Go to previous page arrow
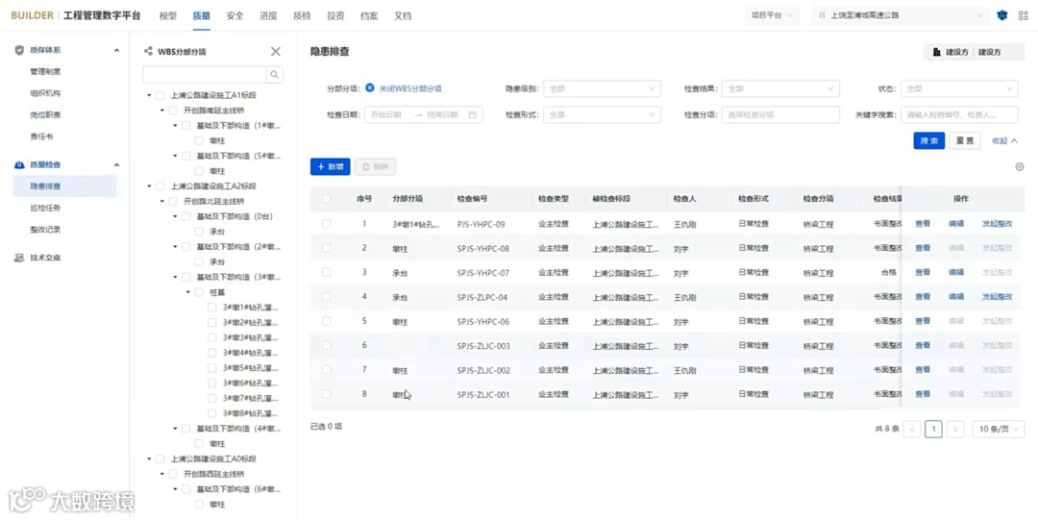 click(x=912, y=430)
